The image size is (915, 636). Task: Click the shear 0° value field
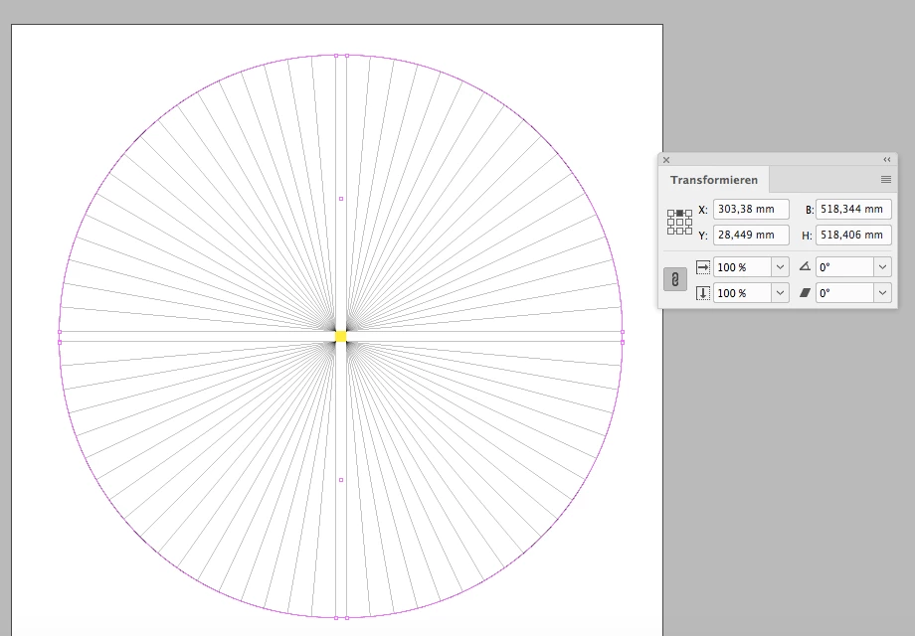(x=844, y=292)
